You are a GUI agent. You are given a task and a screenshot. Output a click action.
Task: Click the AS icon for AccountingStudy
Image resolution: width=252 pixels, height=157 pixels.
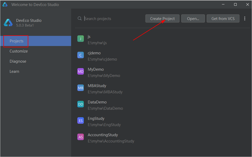tap(80, 137)
